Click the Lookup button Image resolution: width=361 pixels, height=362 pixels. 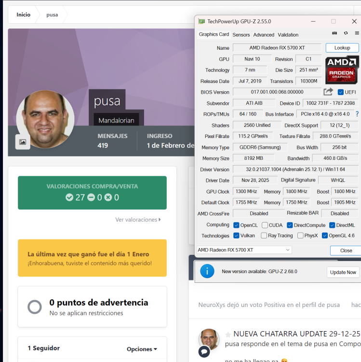(342, 48)
